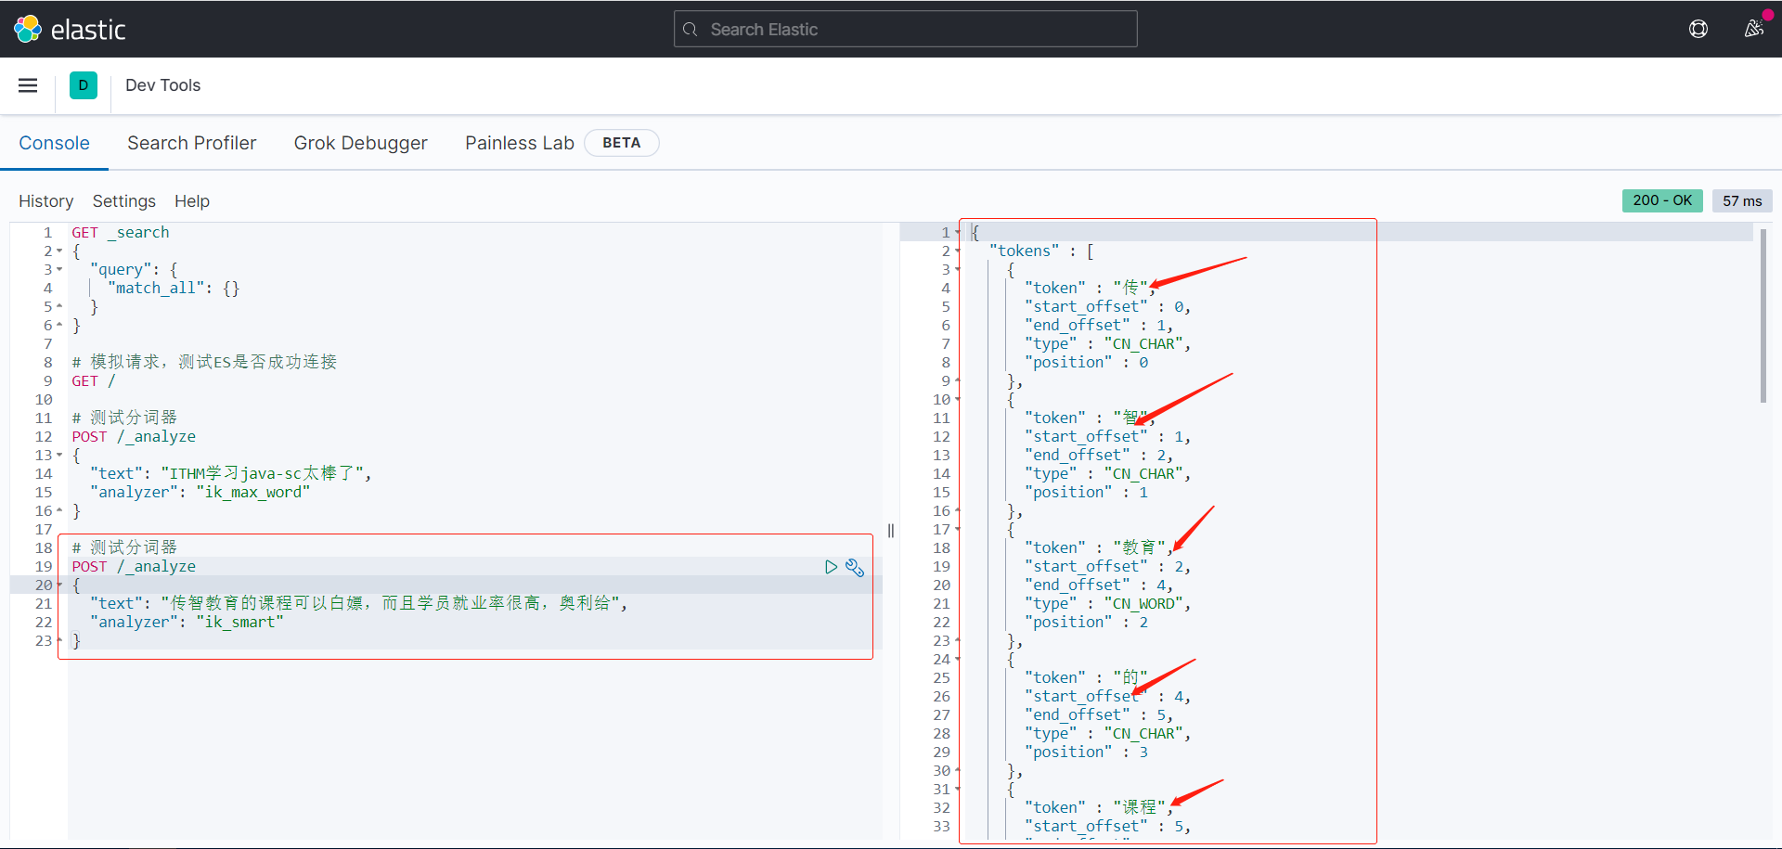Click "position" : 3 in the output
Image resolution: width=1782 pixels, height=849 pixels.
(1086, 753)
